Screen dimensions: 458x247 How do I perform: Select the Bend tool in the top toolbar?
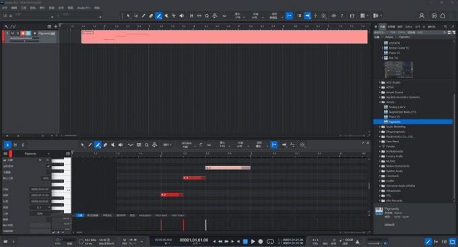(174, 16)
